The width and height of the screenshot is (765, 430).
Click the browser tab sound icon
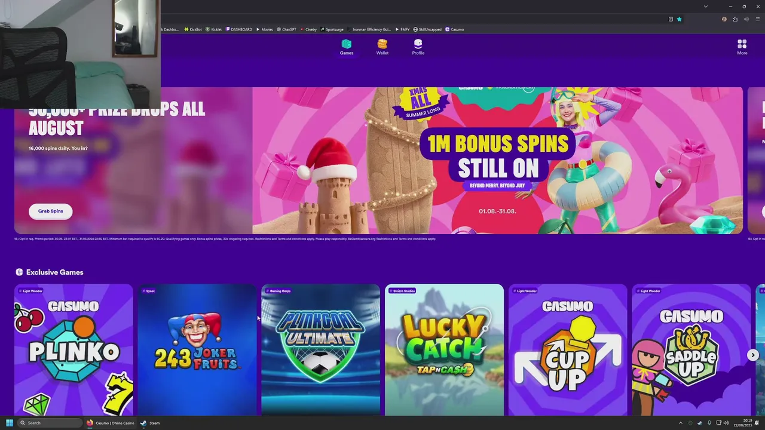pyautogui.click(x=746, y=19)
